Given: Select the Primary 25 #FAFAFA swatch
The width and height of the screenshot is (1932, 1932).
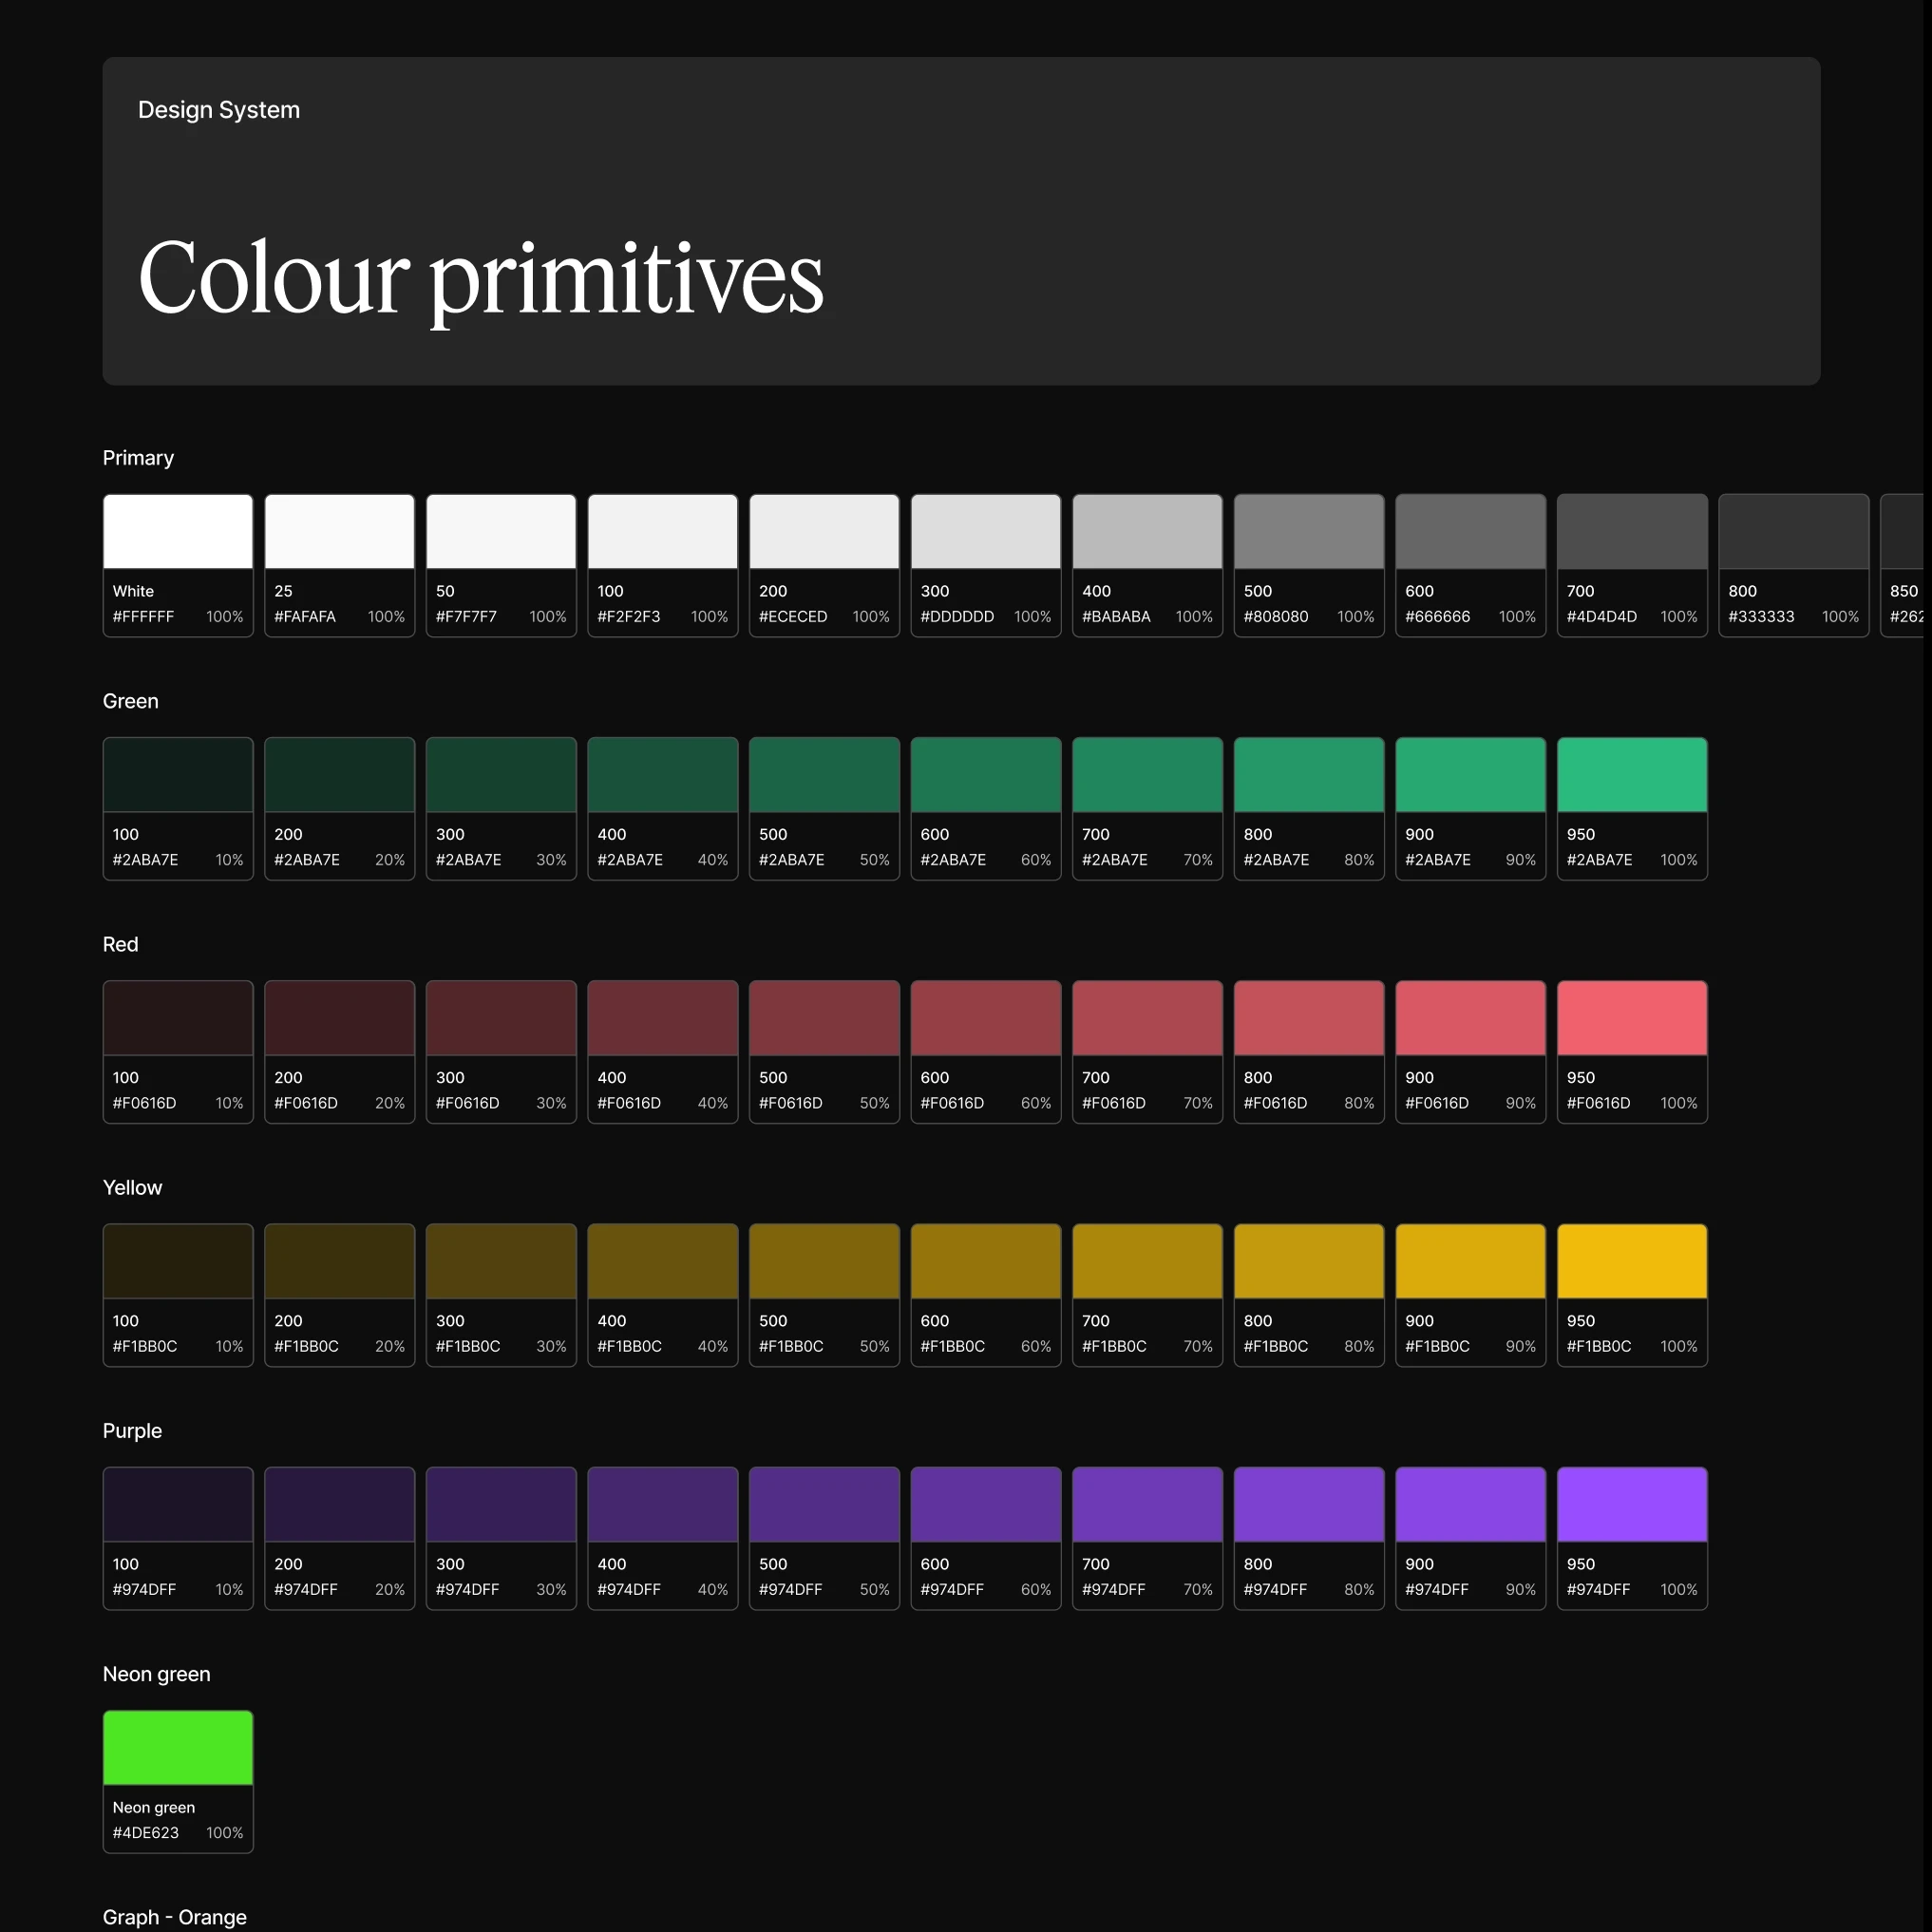Looking at the screenshot, I should [x=339, y=532].
